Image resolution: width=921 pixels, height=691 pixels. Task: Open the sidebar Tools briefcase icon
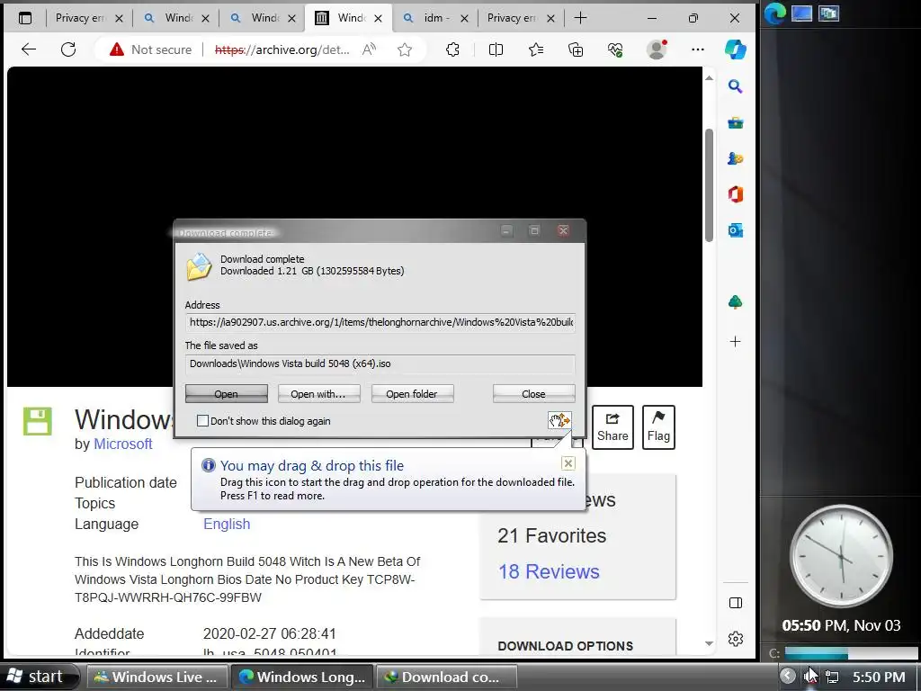pyautogui.click(x=735, y=122)
